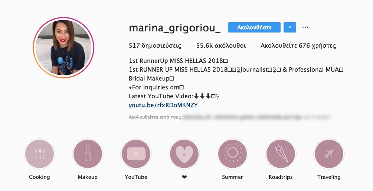The height and width of the screenshot is (191, 373).
Task: Click the blue Ακολουθήστε follow button
Action: coord(254,27)
